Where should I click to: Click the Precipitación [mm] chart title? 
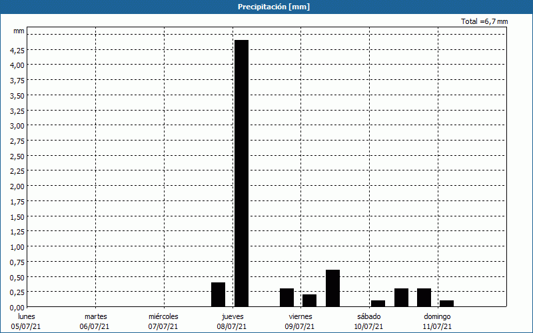pos(274,7)
